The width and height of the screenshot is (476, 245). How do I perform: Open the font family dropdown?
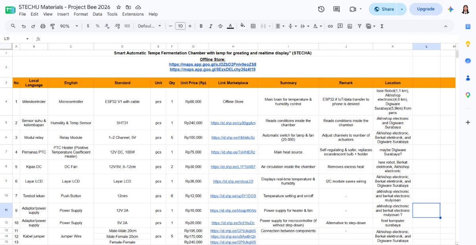150,26
